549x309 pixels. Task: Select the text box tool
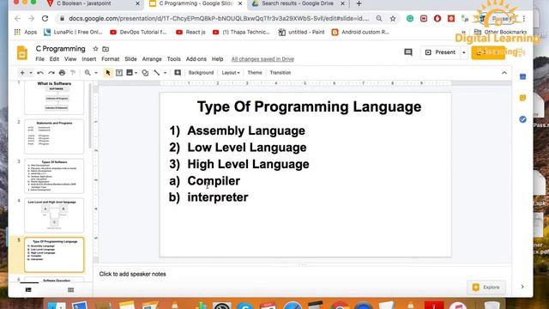(x=119, y=73)
